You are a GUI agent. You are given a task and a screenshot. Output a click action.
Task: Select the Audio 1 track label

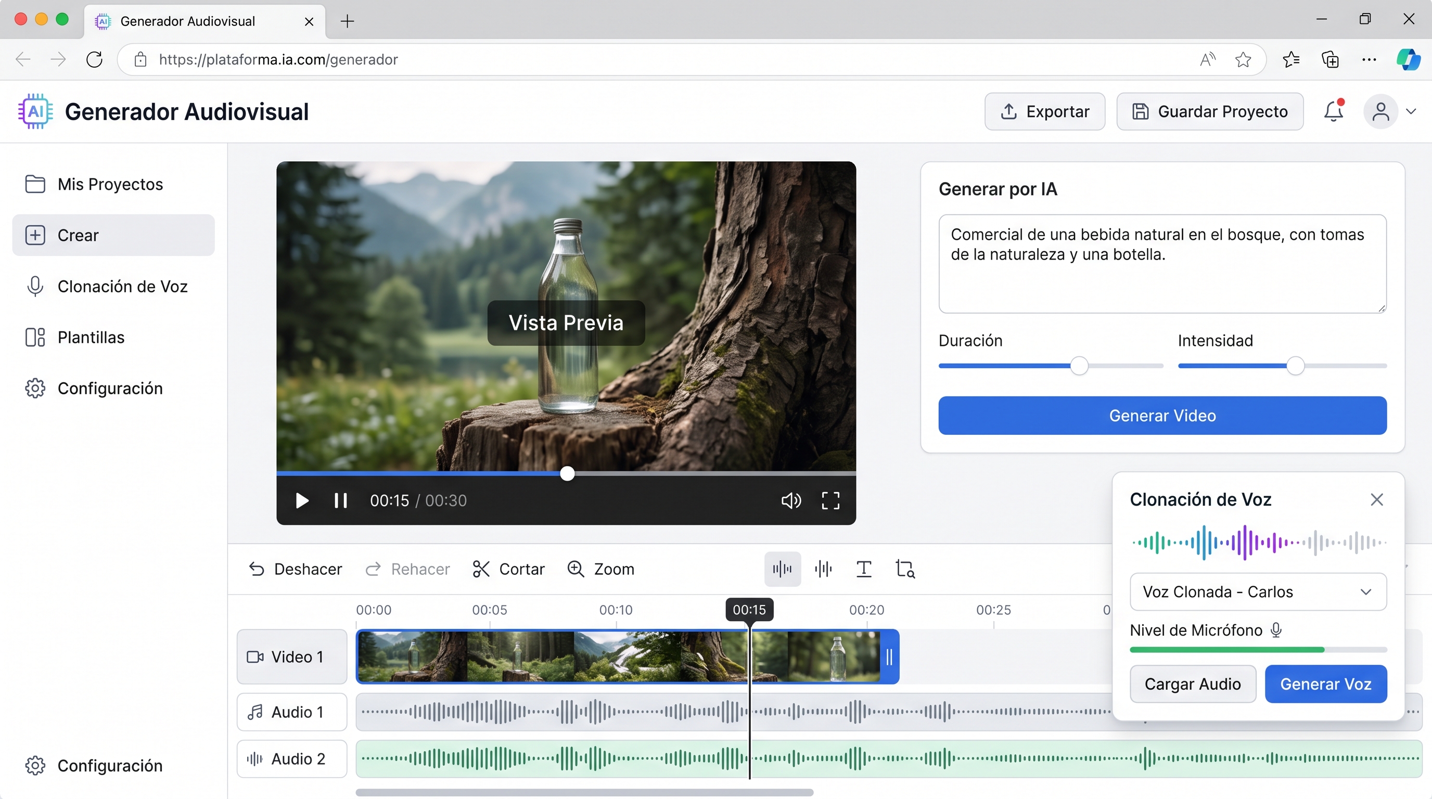292,712
